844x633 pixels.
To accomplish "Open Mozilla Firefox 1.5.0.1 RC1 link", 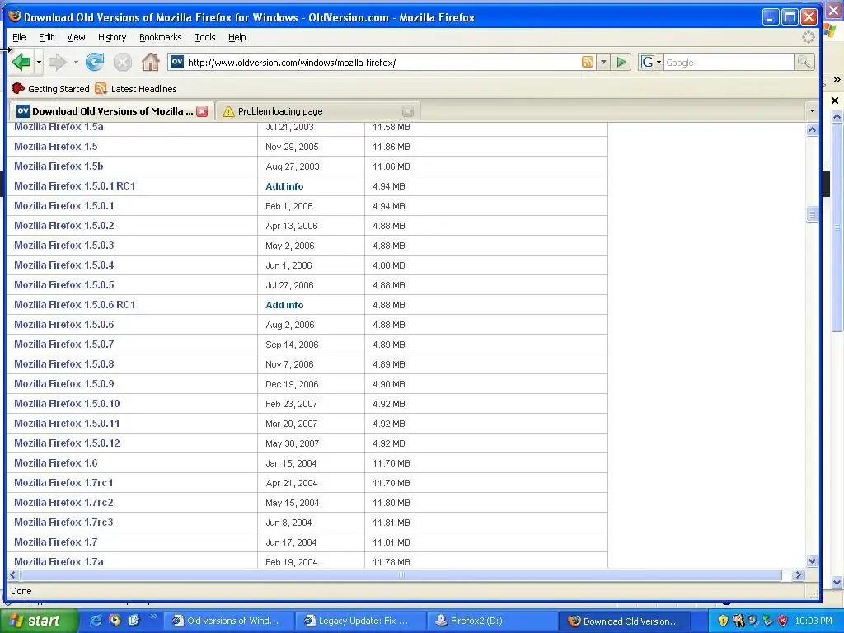I will [x=75, y=186].
